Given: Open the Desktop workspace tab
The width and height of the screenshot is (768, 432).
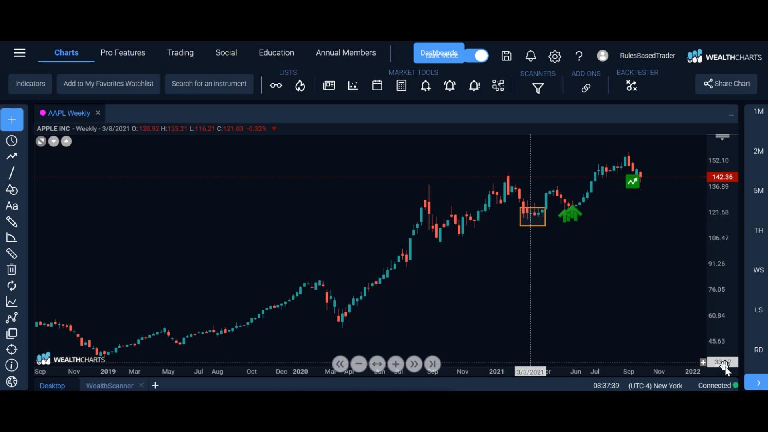Looking at the screenshot, I should point(52,386).
